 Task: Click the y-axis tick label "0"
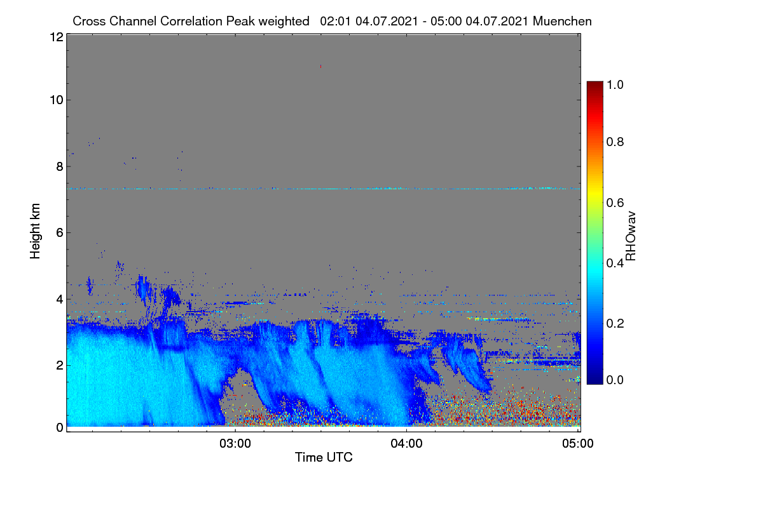59,427
